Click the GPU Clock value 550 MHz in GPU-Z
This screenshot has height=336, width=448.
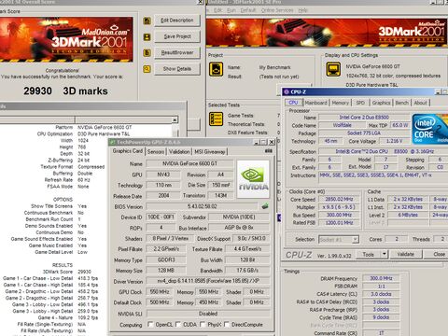coord(160,292)
